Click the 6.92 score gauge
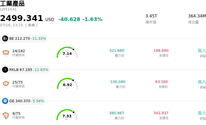This screenshot has height=125, width=206. 67,84
